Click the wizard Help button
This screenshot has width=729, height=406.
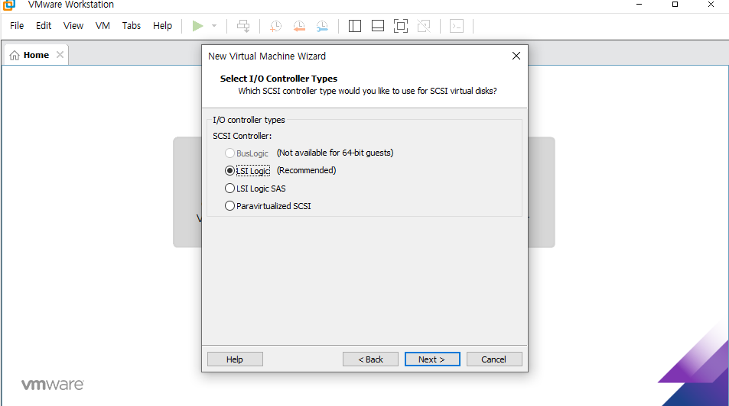pos(235,359)
